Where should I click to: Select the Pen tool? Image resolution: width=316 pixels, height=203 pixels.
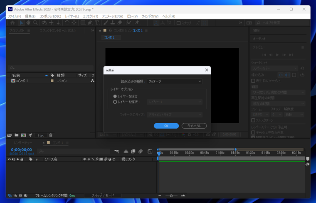[90, 23]
